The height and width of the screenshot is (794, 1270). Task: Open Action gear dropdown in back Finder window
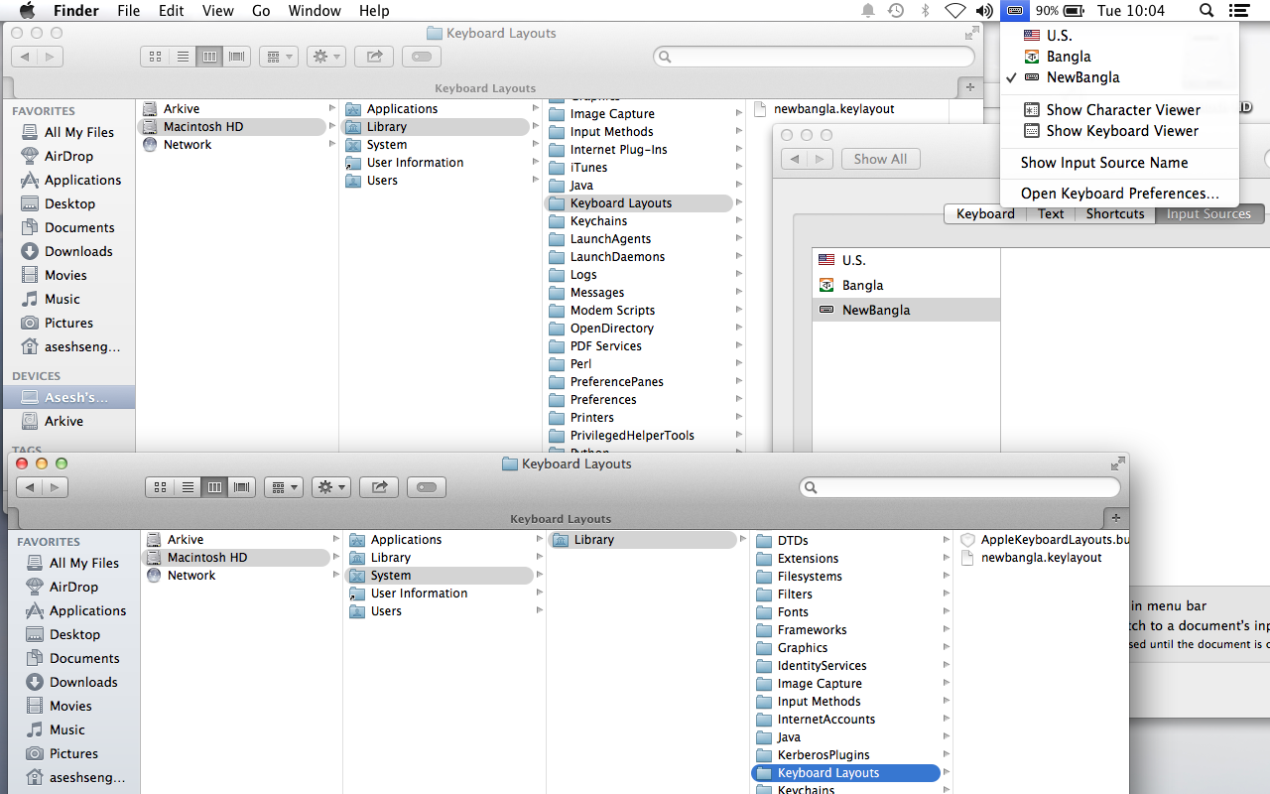(325, 57)
